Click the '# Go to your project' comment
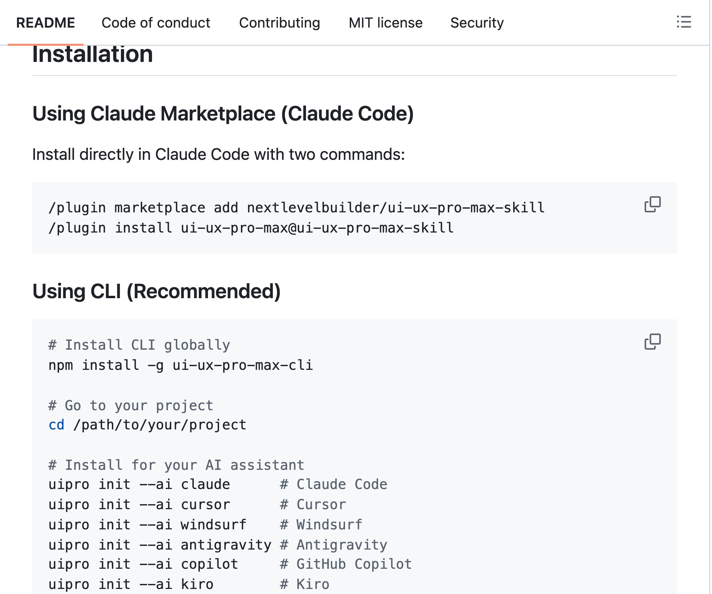 (x=131, y=406)
